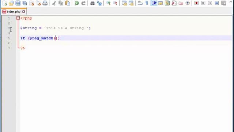
Task: Place cursor on preg_match function name
Action: pos(41,38)
